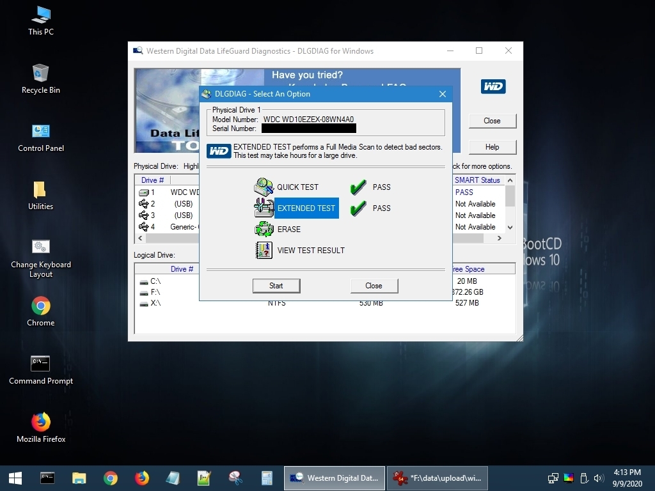Open File Explorer from the taskbar

tap(79, 478)
